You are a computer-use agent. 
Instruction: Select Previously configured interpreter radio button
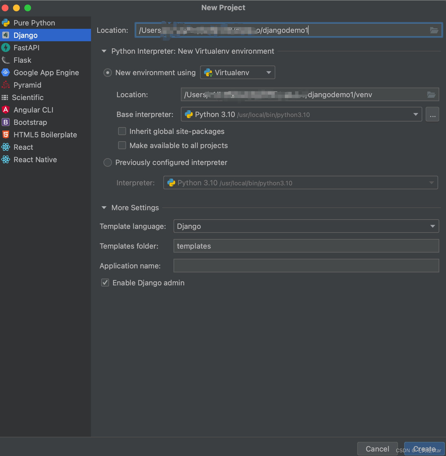point(108,162)
